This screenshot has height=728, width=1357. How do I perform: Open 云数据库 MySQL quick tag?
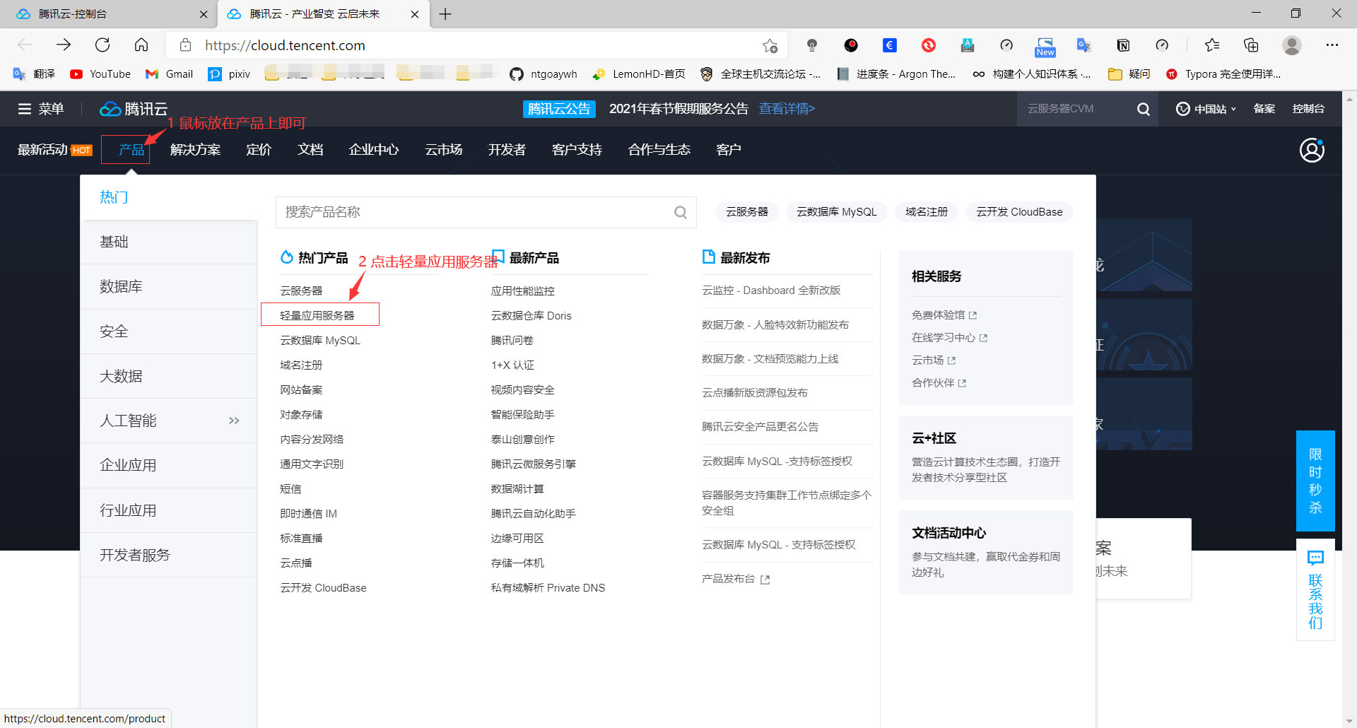(837, 212)
